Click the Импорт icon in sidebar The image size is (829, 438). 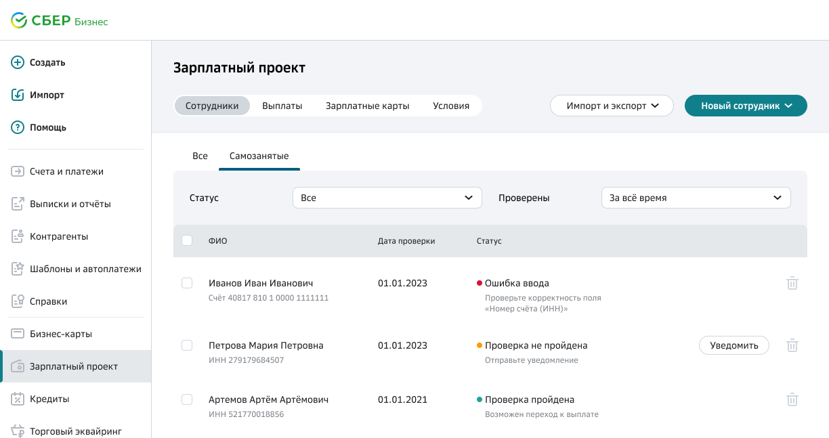[18, 95]
